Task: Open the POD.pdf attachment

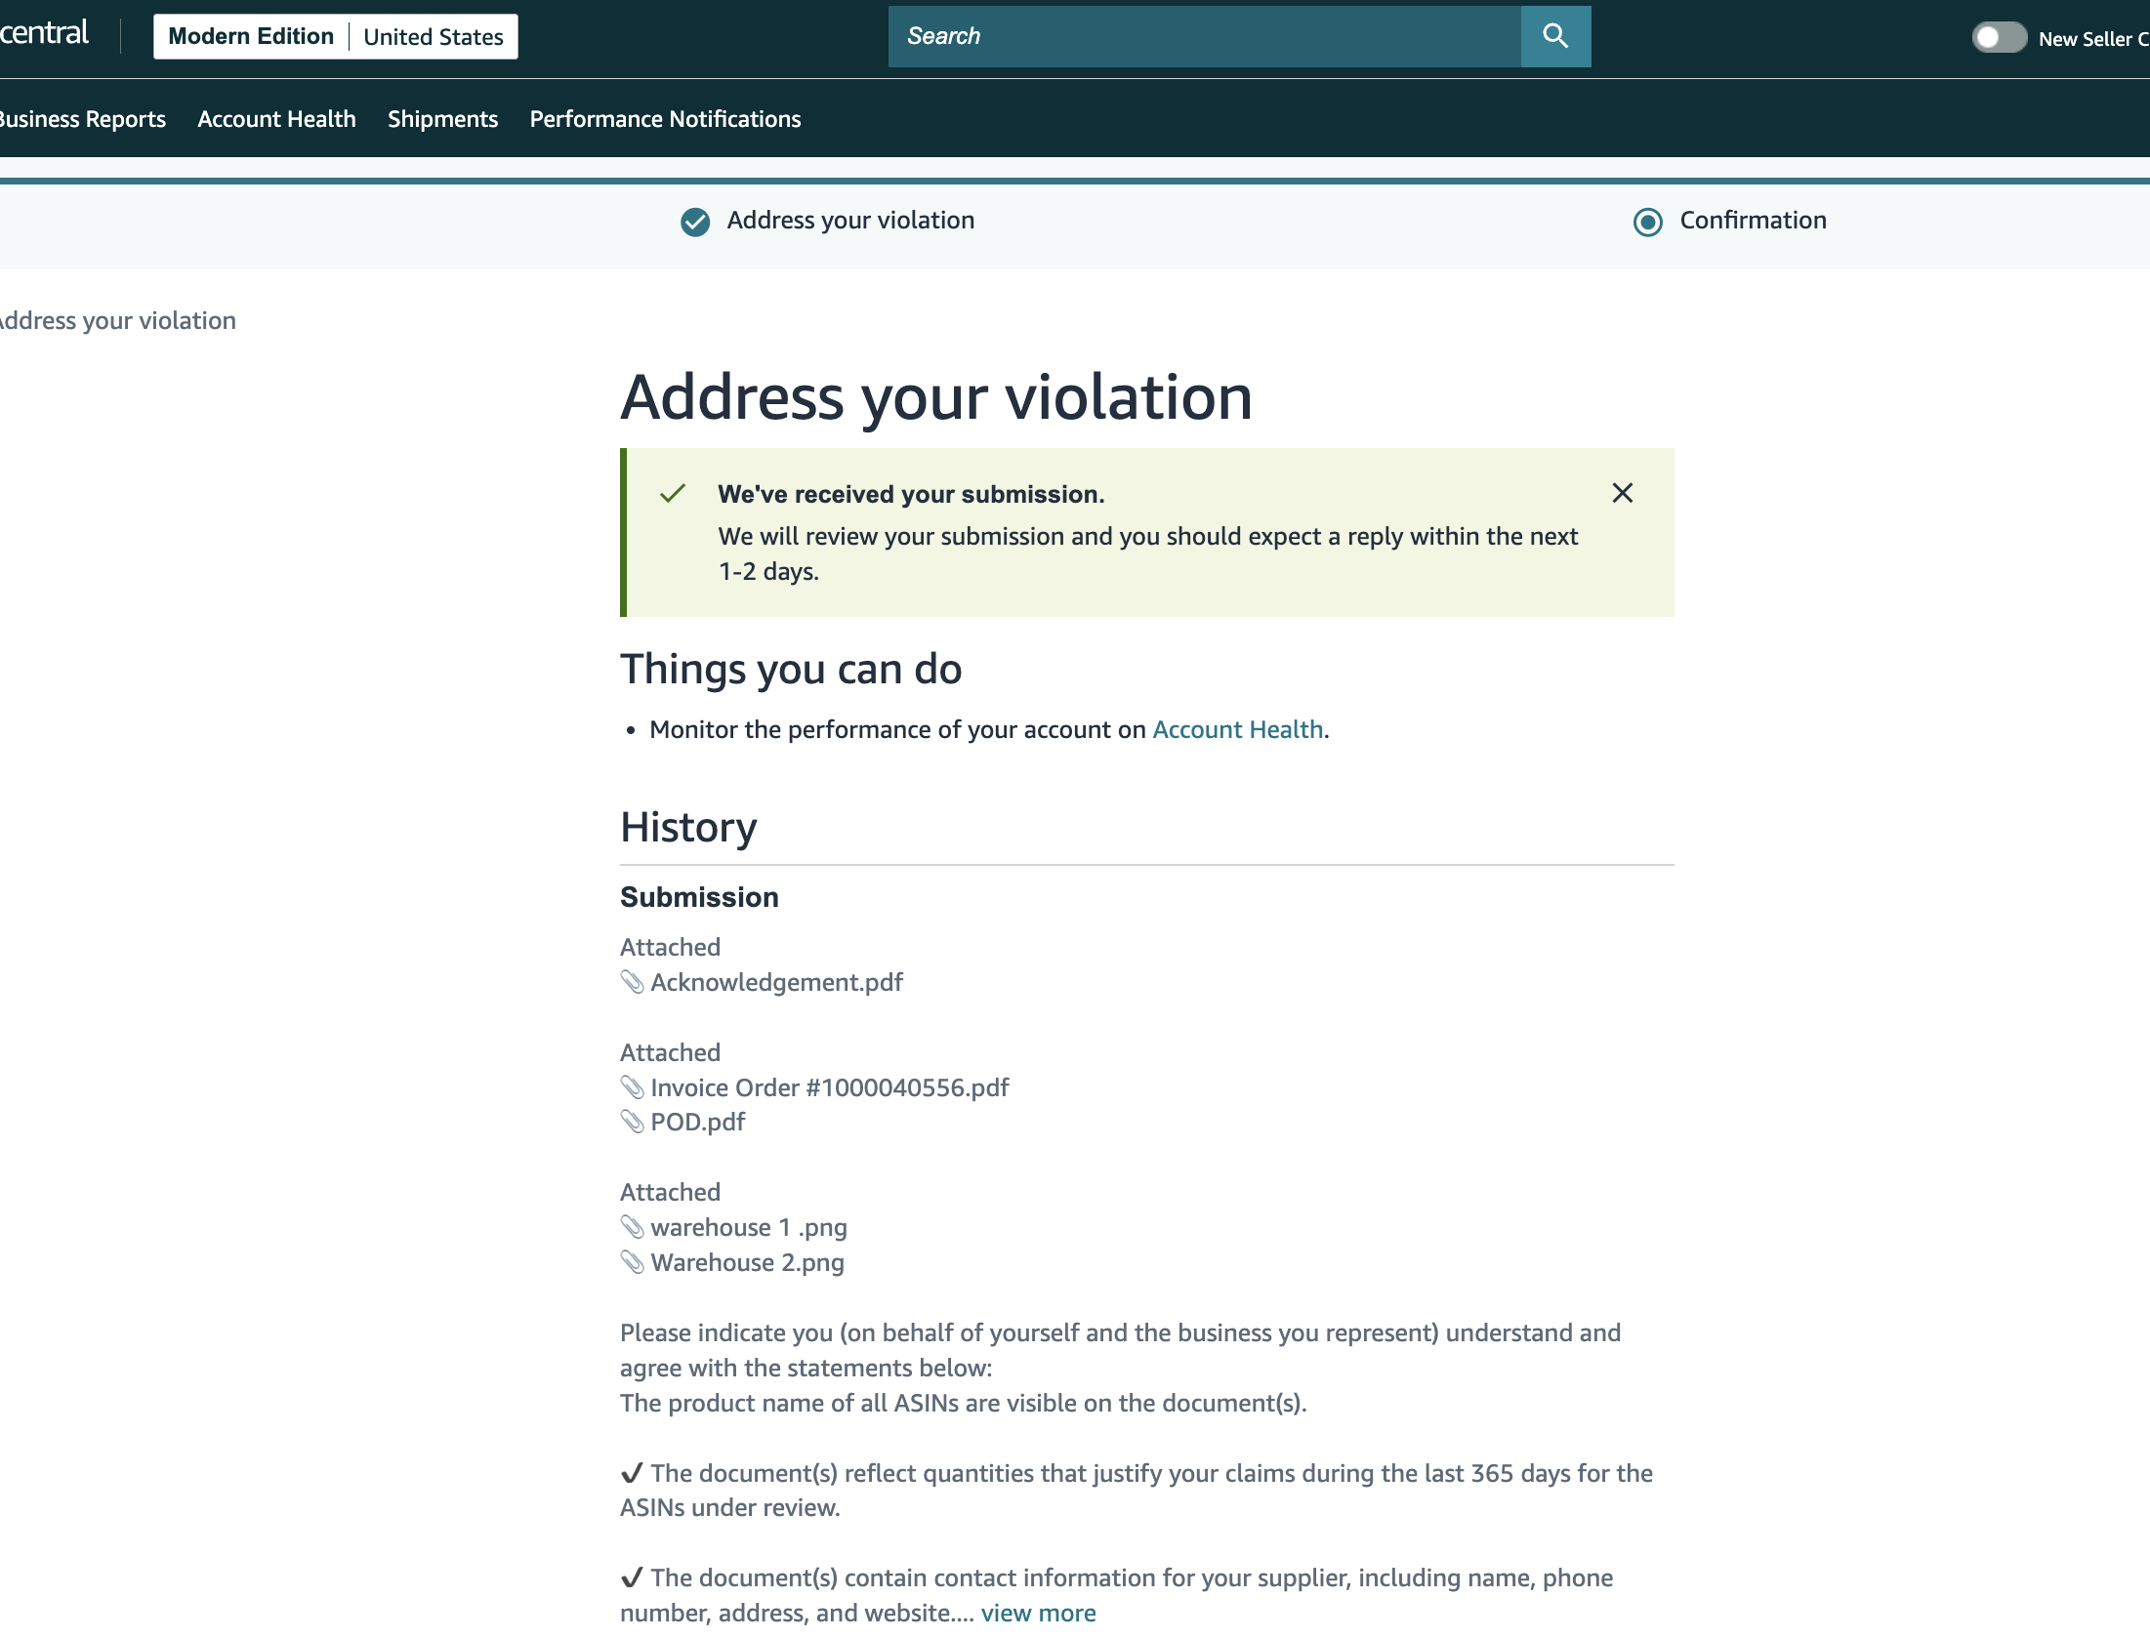Action: [697, 1122]
